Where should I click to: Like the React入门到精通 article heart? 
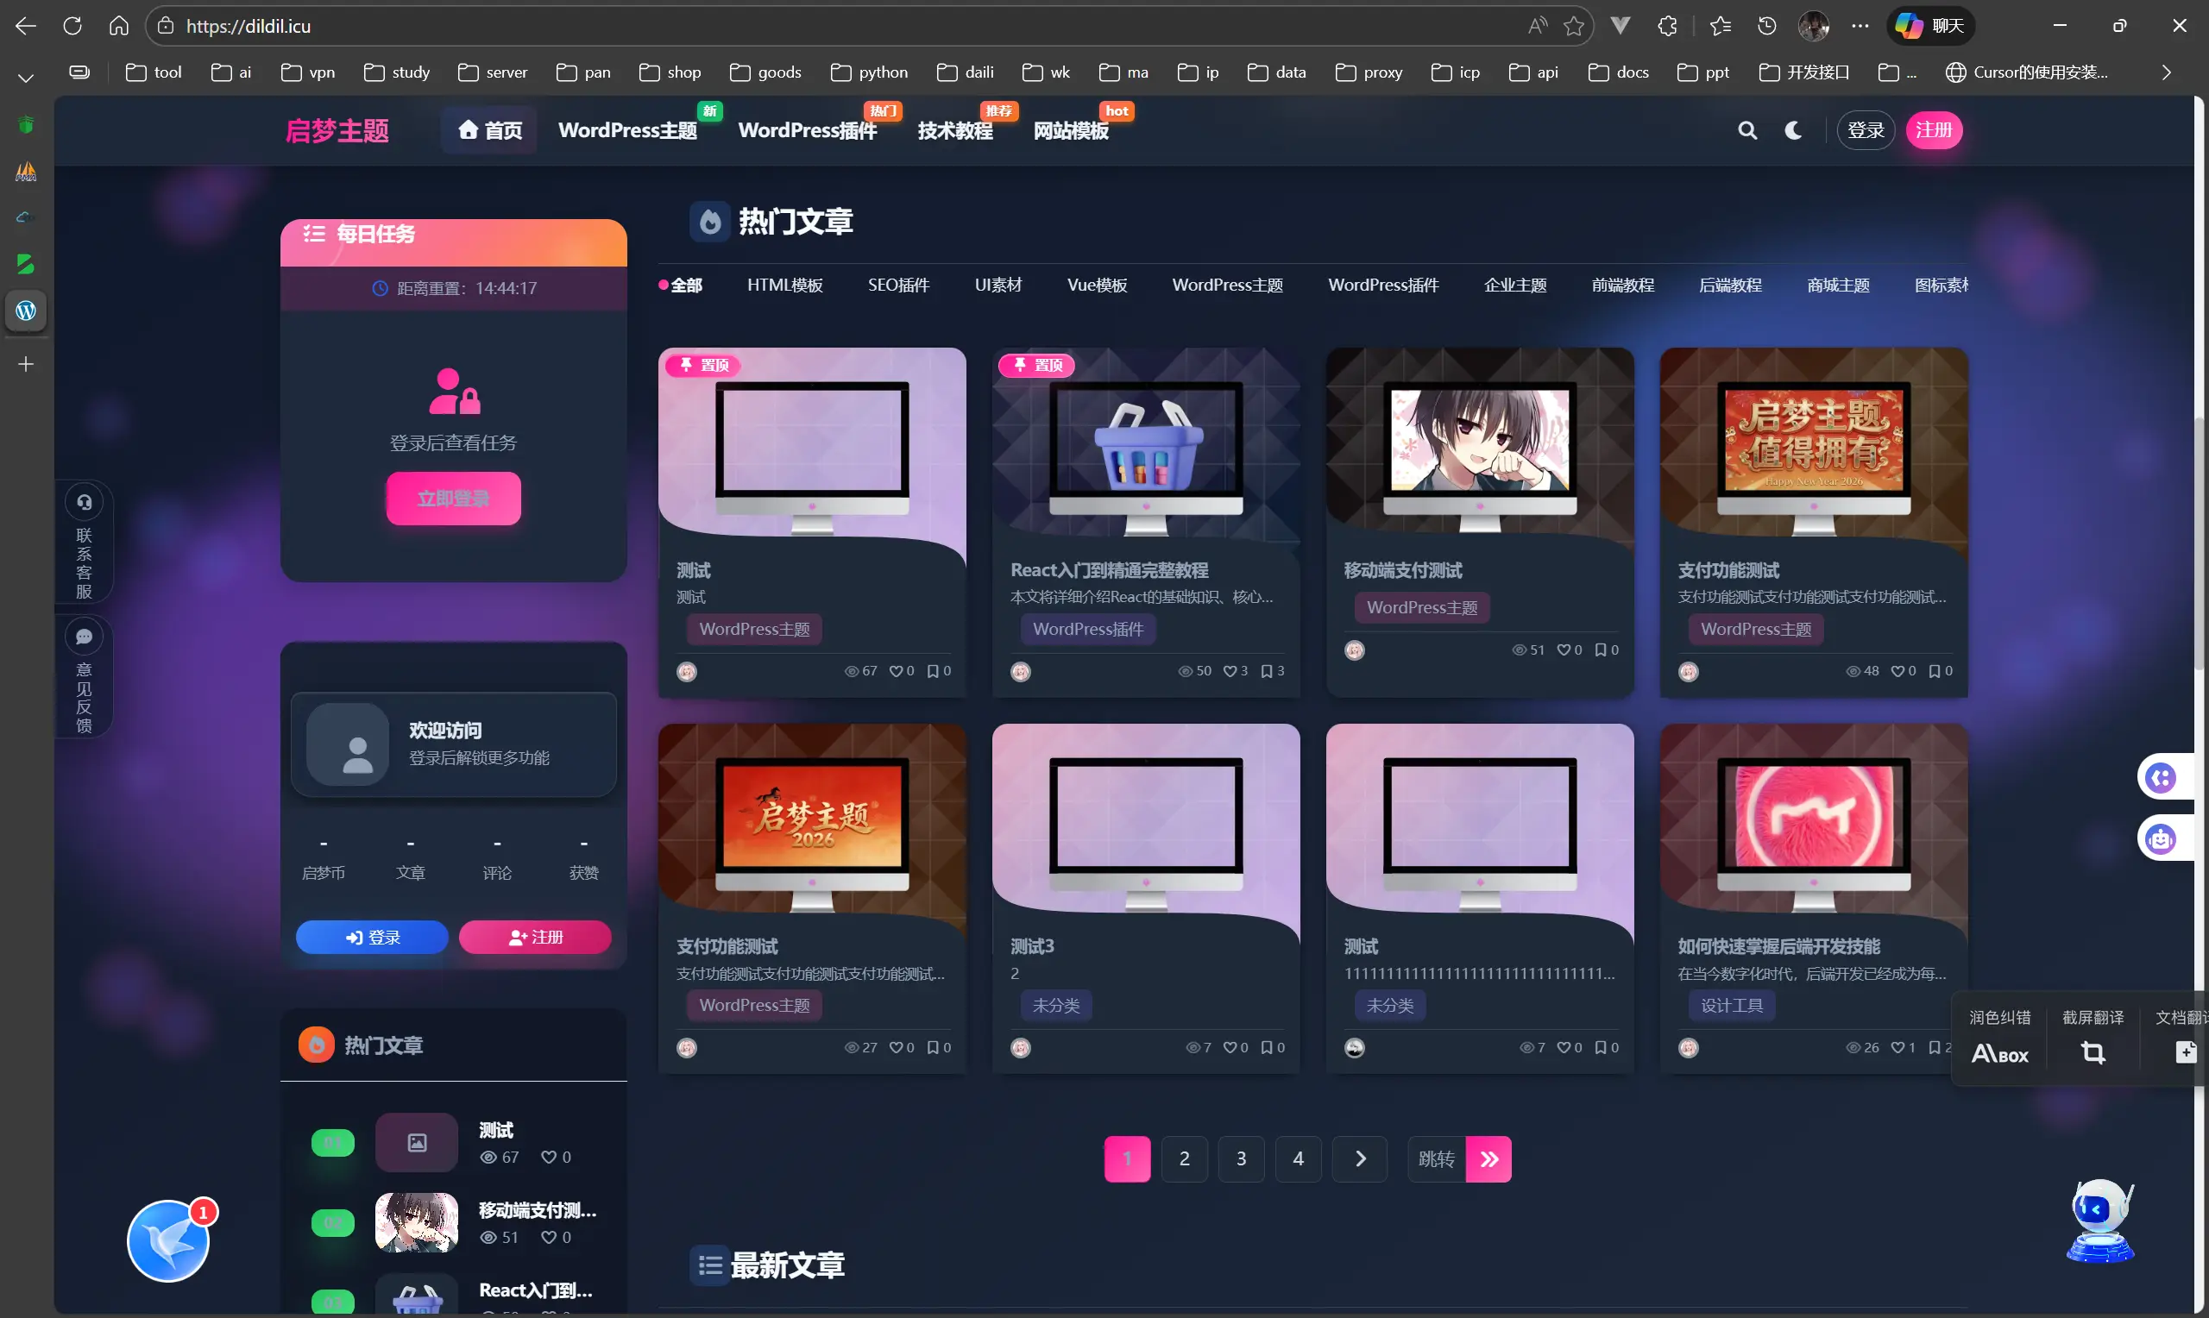point(1230,671)
